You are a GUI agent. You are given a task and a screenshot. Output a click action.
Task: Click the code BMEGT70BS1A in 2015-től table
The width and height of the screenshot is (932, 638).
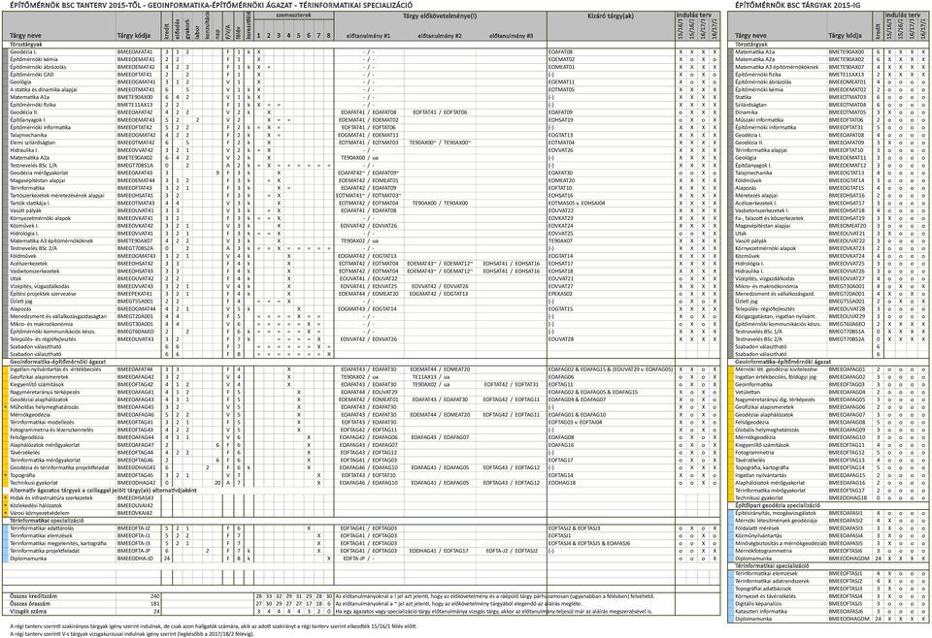click(135, 166)
